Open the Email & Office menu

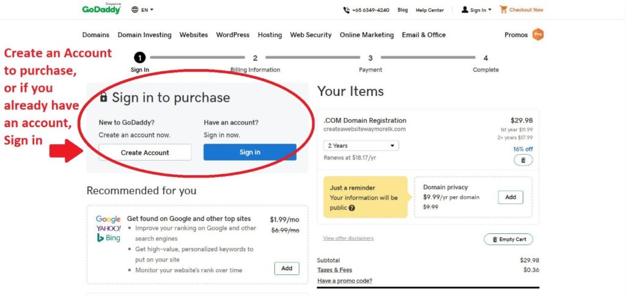point(424,35)
